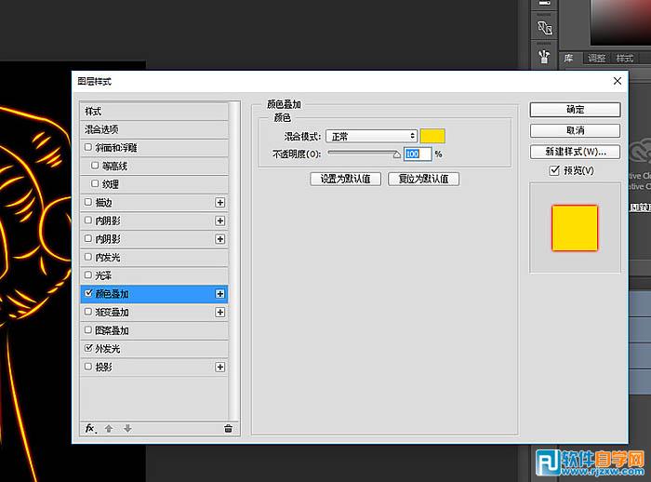
Task: Click the 新建样式(W)... button
Action: 575,152
